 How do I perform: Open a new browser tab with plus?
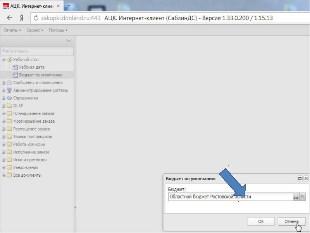69,6
